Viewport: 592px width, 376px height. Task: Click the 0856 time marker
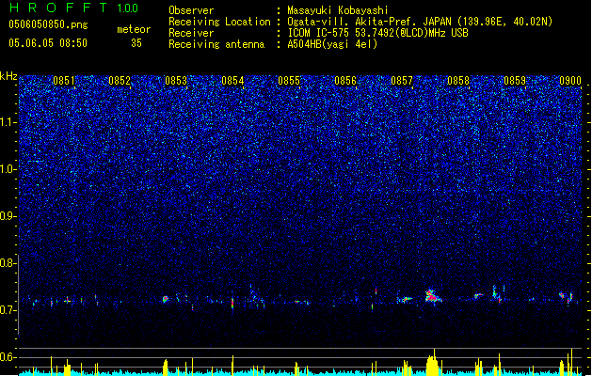coord(345,81)
